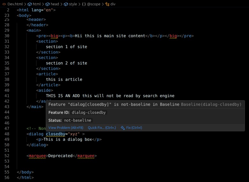Click 'THIS IS AN ADD' text line
The image size is (249, 182).
point(110,96)
